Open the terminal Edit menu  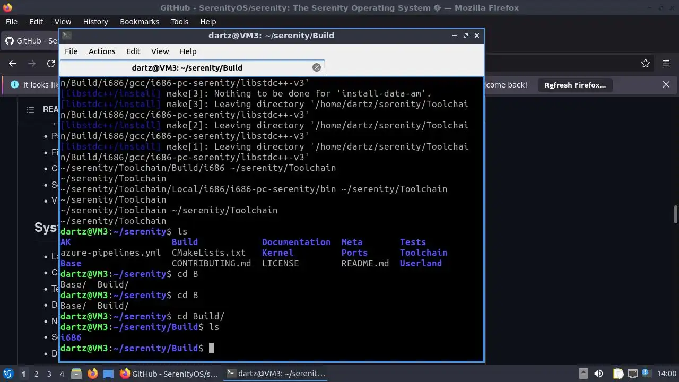click(x=133, y=51)
